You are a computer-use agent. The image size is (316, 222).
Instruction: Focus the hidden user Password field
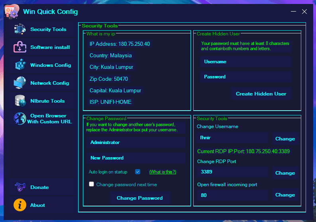click(x=246, y=77)
